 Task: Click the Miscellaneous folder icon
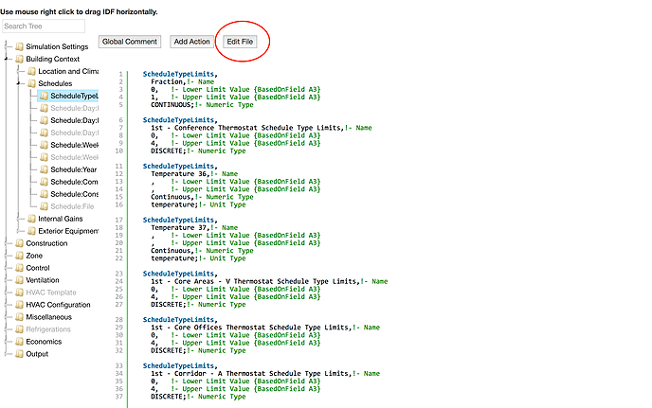point(19,317)
